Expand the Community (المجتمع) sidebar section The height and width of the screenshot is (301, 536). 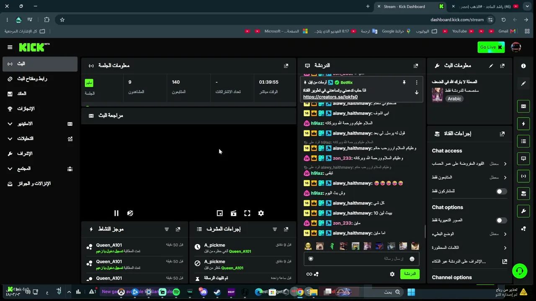pyautogui.click(x=40, y=169)
